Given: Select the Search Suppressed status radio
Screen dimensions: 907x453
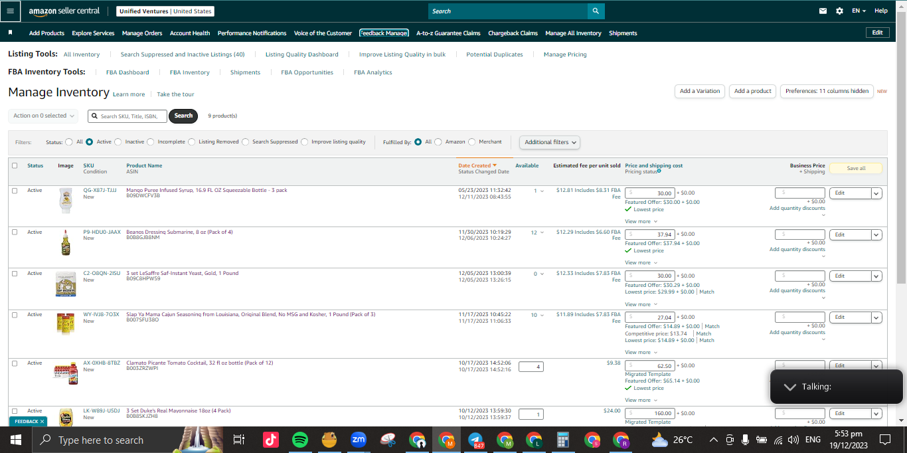Looking at the screenshot, I should pyautogui.click(x=246, y=141).
